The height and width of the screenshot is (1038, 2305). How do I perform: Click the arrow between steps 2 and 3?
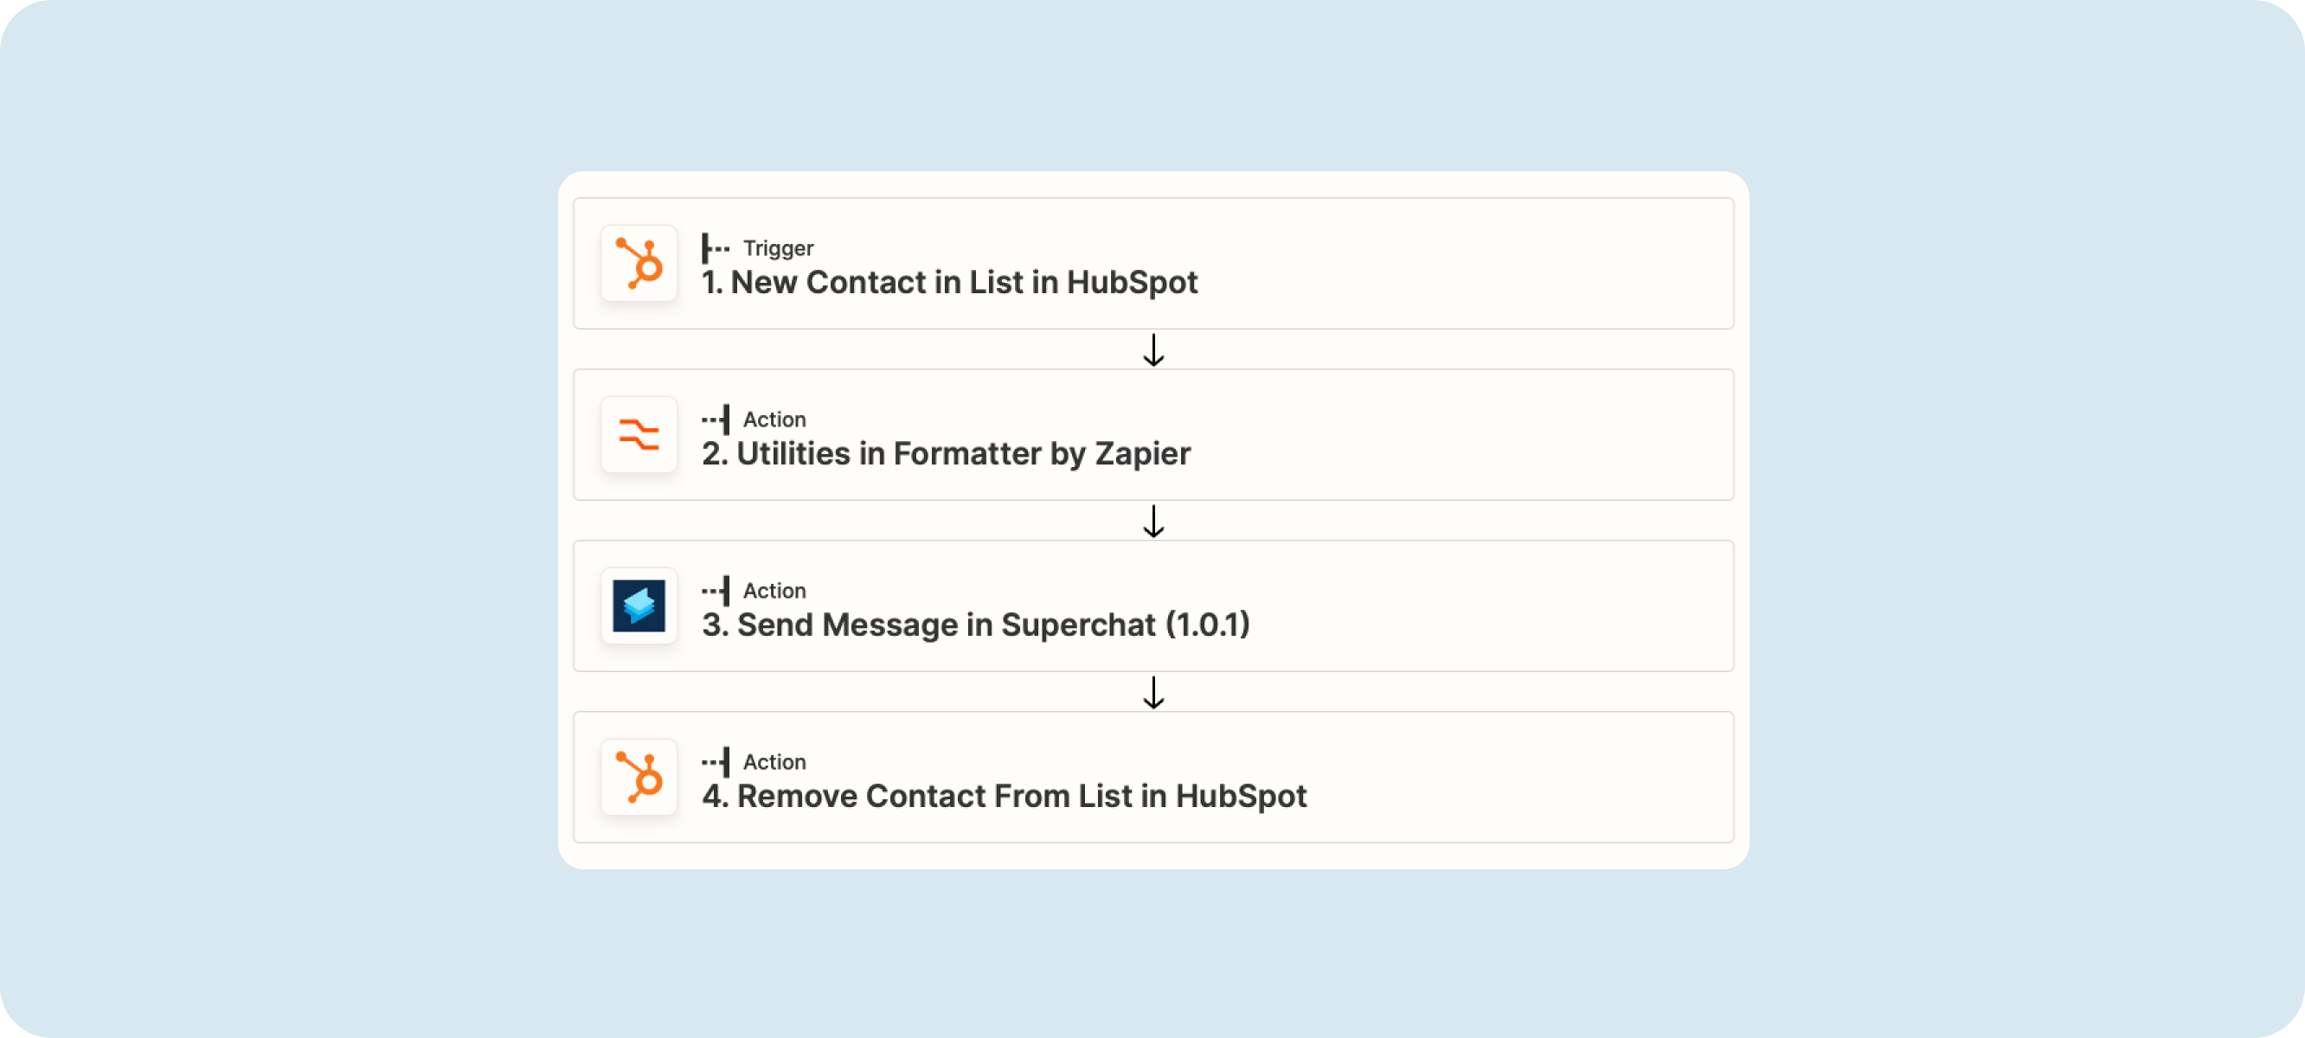(x=1153, y=521)
